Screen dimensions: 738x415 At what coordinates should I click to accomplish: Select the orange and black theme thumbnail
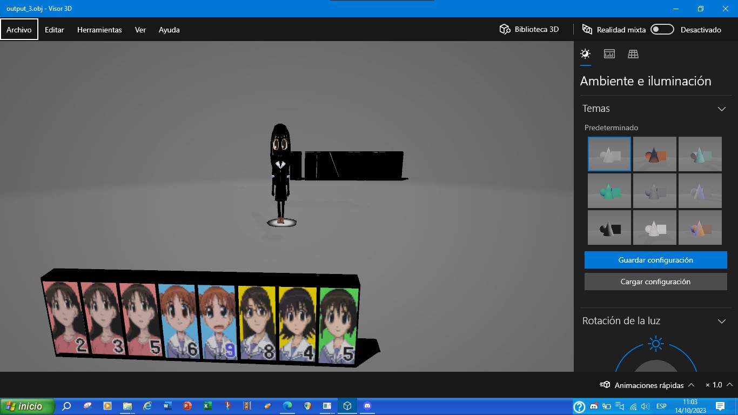coord(655,154)
